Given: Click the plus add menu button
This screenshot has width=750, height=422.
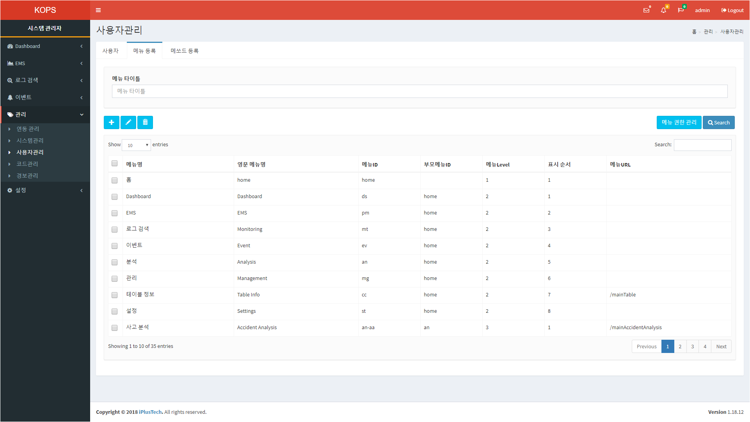Looking at the screenshot, I should click(x=112, y=122).
